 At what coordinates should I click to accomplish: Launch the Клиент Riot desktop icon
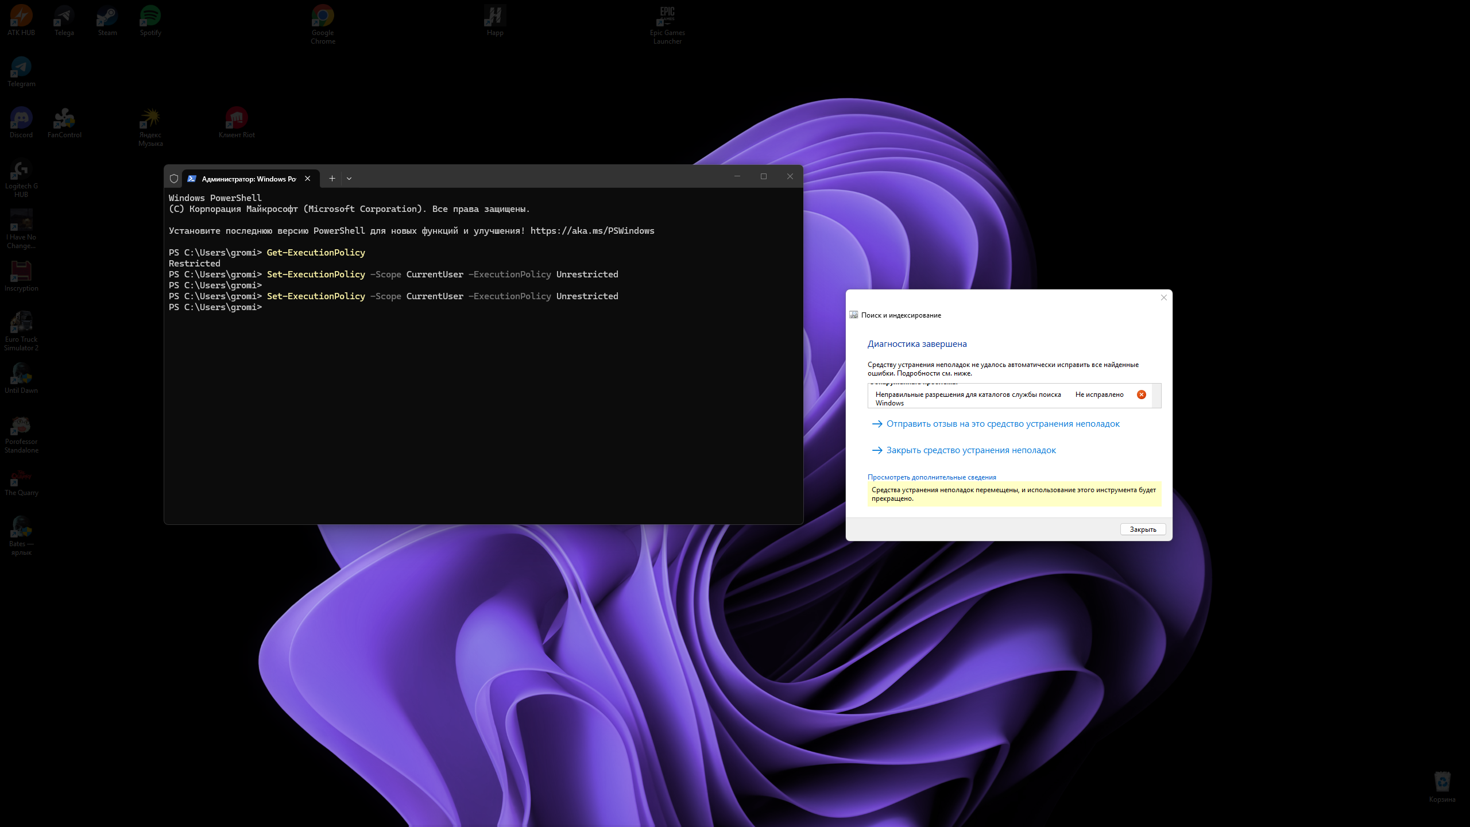[237, 123]
